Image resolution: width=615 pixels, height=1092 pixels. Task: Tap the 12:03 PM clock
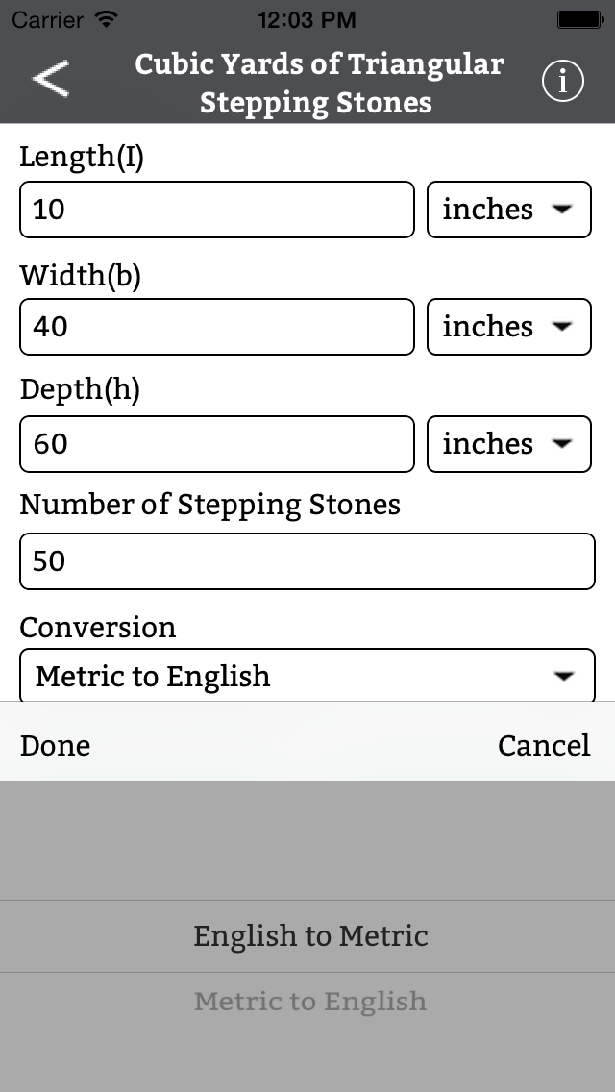(307, 19)
